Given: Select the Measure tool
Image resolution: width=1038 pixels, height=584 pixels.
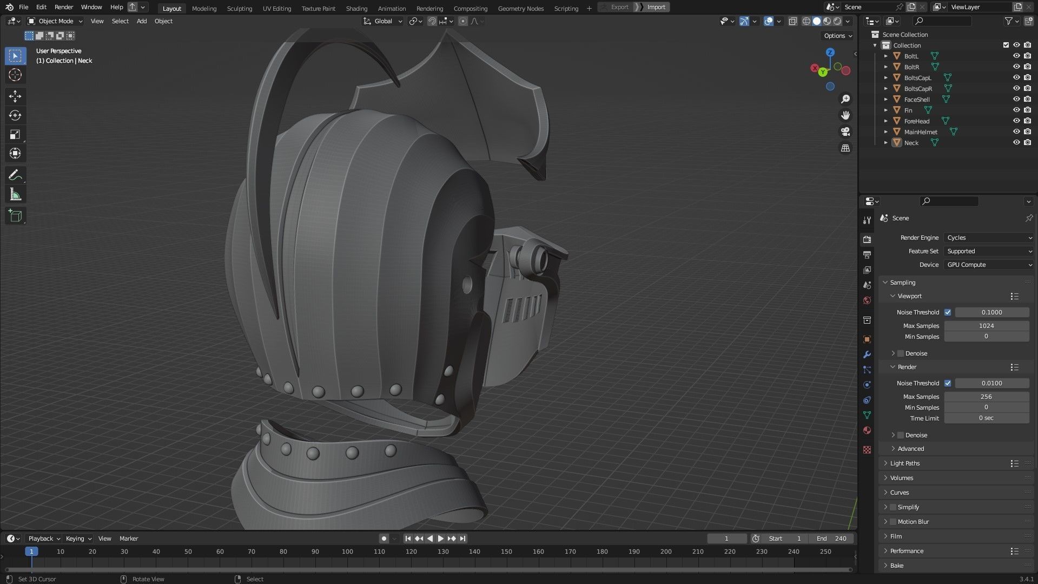Looking at the screenshot, I should pos(15,194).
